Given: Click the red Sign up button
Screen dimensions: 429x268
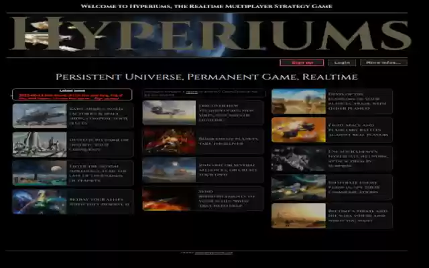Looking at the screenshot, I should [302, 62].
